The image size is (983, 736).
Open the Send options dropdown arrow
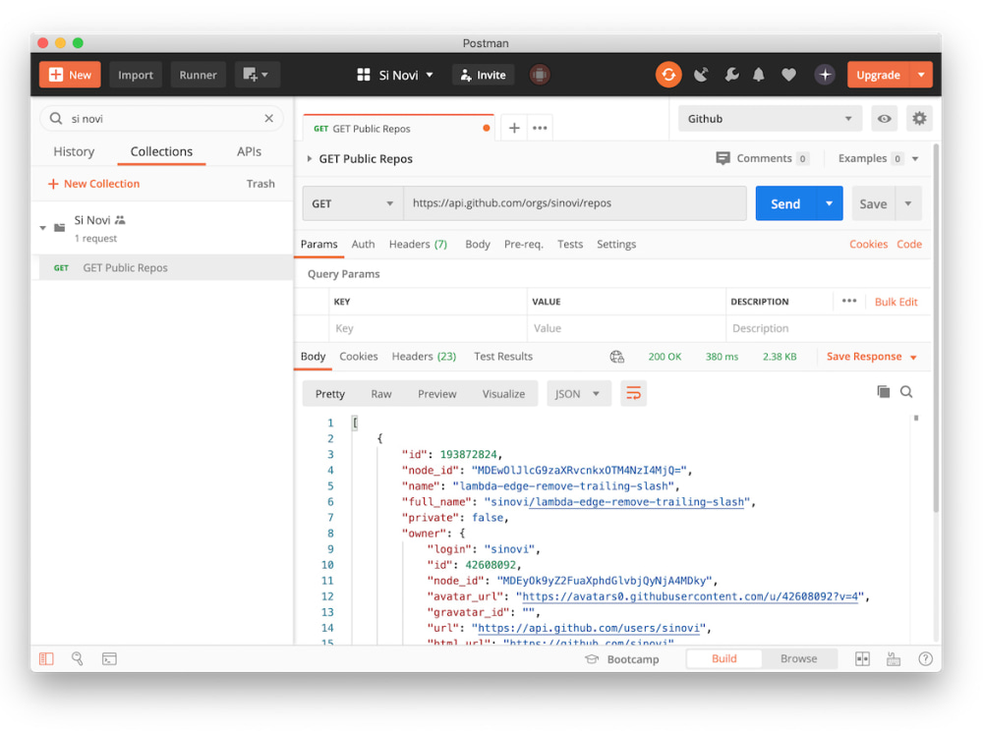pyautogui.click(x=830, y=203)
